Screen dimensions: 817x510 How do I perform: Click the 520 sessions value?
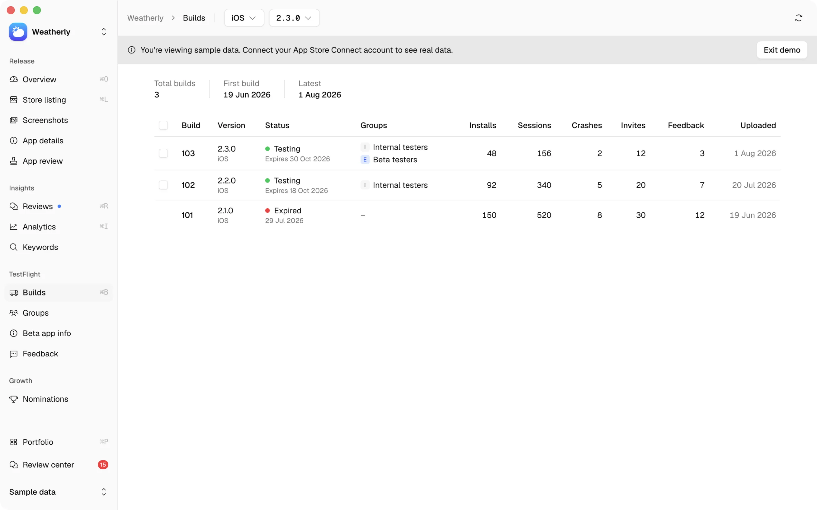click(x=544, y=215)
